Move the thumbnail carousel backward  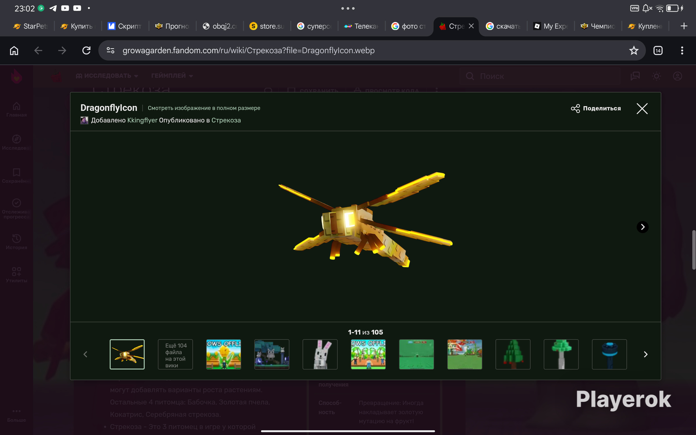(85, 355)
